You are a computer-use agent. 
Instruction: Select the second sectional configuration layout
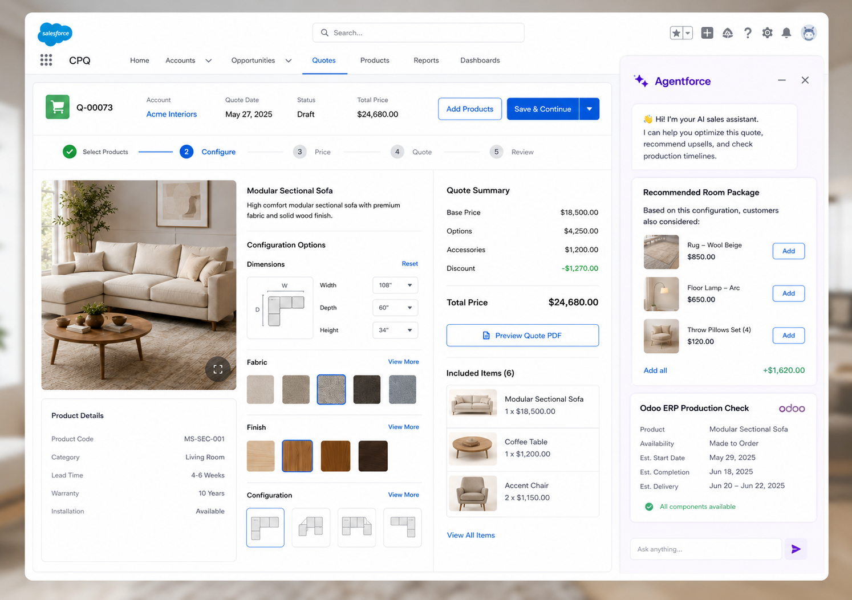point(311,528)
